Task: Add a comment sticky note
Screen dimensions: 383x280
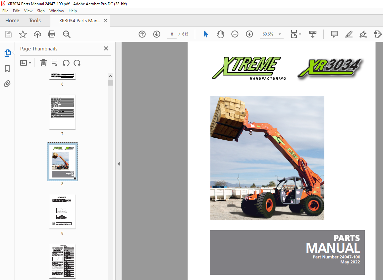Action: pyautogui.click(x=334, y=34)
